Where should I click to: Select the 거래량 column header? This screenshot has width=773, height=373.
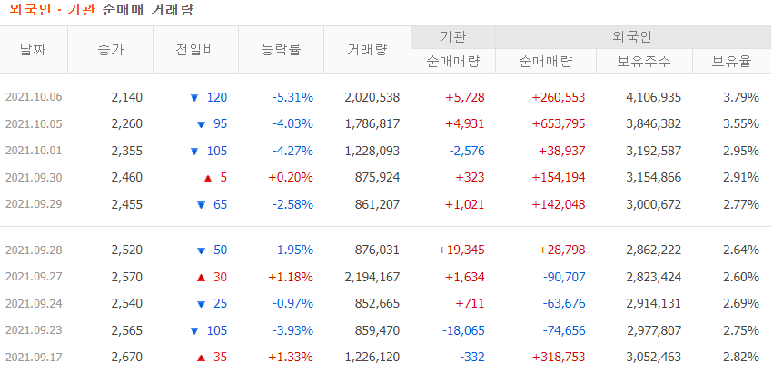(x=368, y=50)
